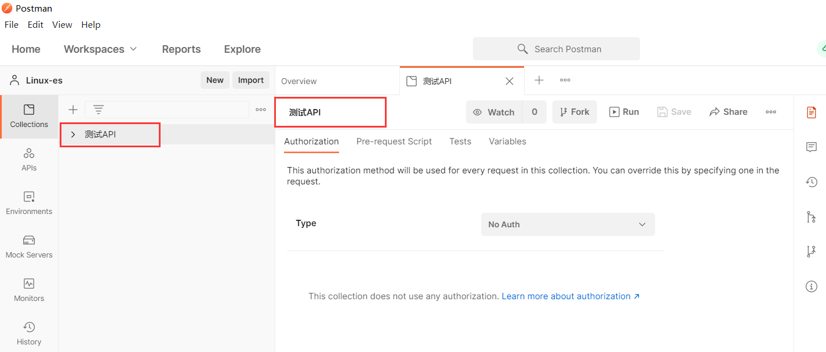Click the watch count 0 button
826x352 pixels.
point(534,112)
